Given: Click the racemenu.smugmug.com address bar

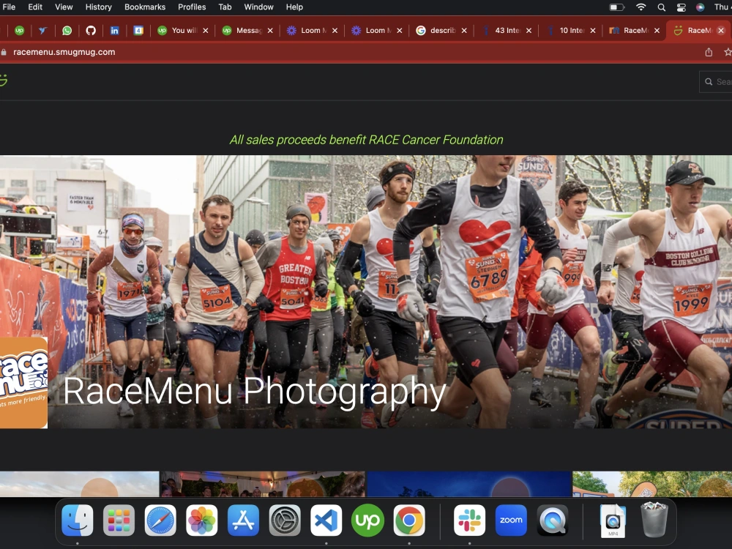Looking at the screenshot, I should point(64,52).
